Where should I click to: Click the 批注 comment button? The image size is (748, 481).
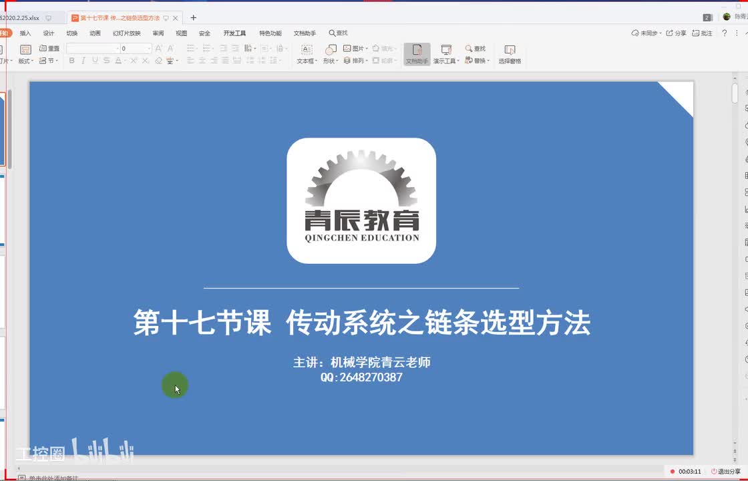(702, 33)
